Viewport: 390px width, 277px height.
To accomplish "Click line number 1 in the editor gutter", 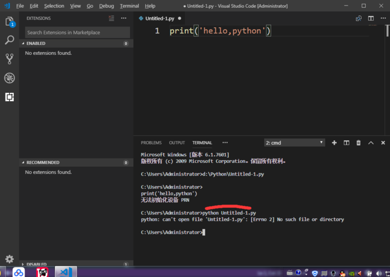I will pos(157,31).
